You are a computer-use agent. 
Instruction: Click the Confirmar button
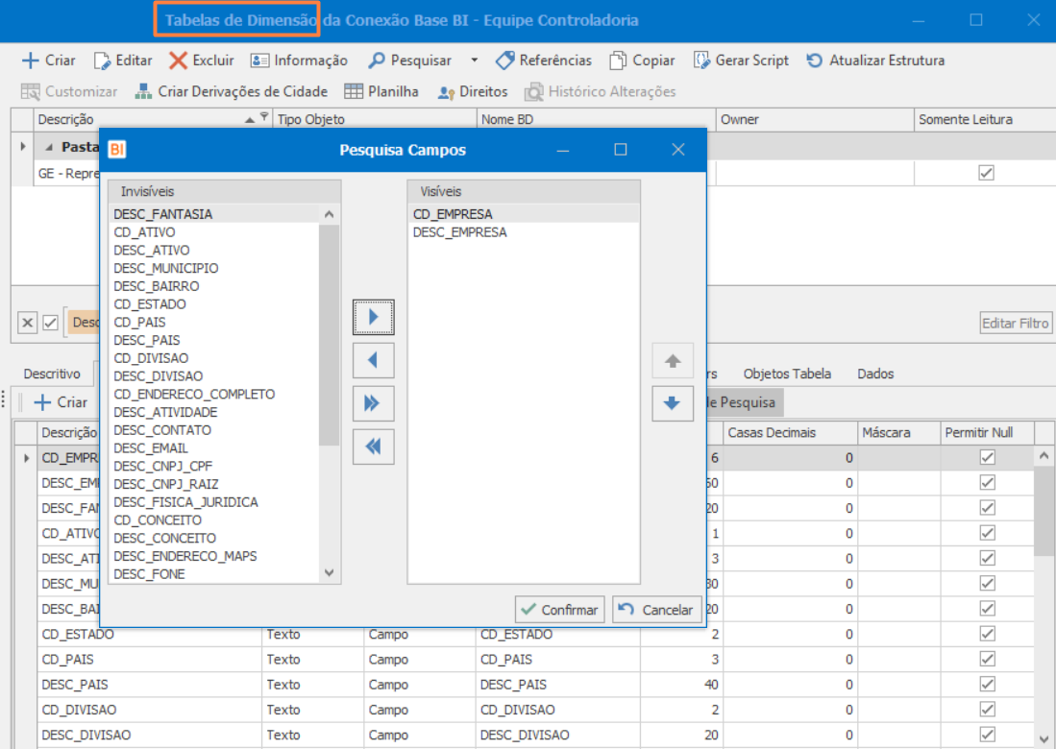point(560,610)
